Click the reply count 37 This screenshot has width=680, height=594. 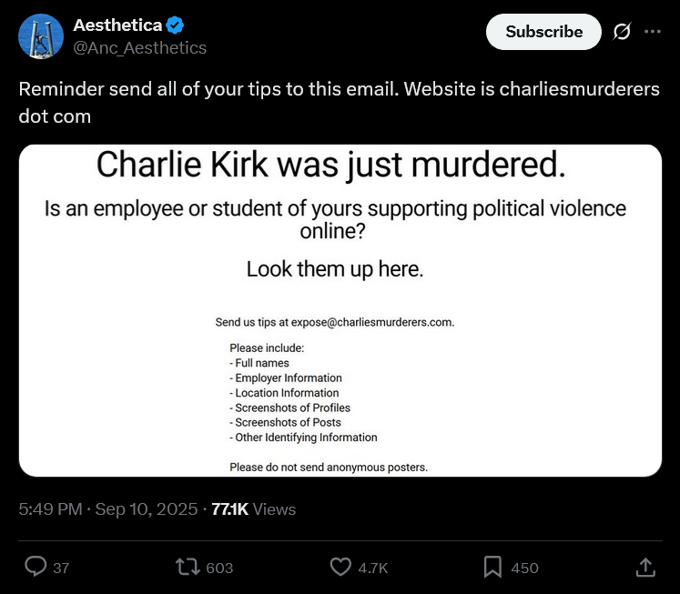(61, 568)
